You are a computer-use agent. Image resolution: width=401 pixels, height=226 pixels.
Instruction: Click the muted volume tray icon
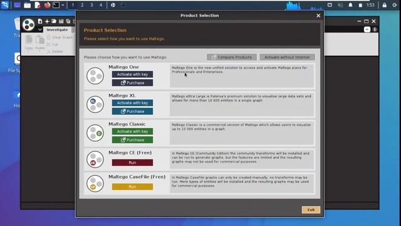pyautogui.click(x=340, y=5)
